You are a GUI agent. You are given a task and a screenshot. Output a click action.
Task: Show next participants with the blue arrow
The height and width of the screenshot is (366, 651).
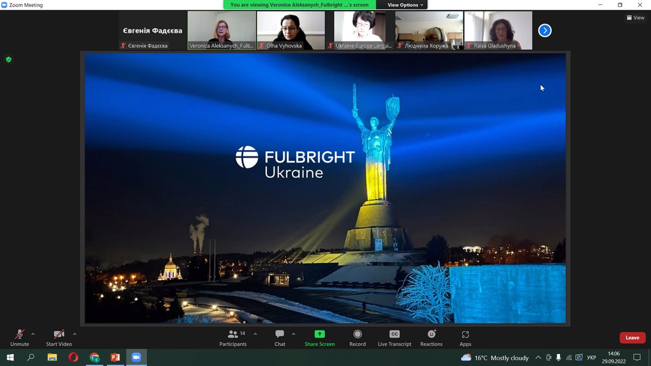(545, 30)
